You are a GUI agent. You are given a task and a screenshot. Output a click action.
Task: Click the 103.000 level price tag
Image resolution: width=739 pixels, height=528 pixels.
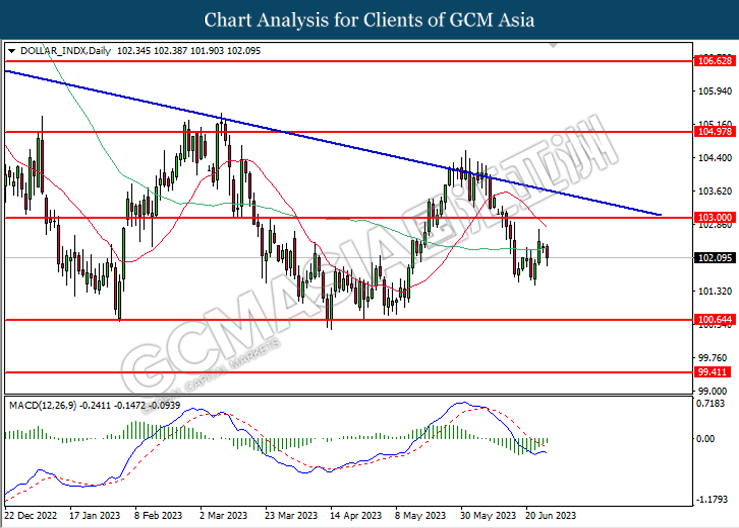click(x=715, y=217)
